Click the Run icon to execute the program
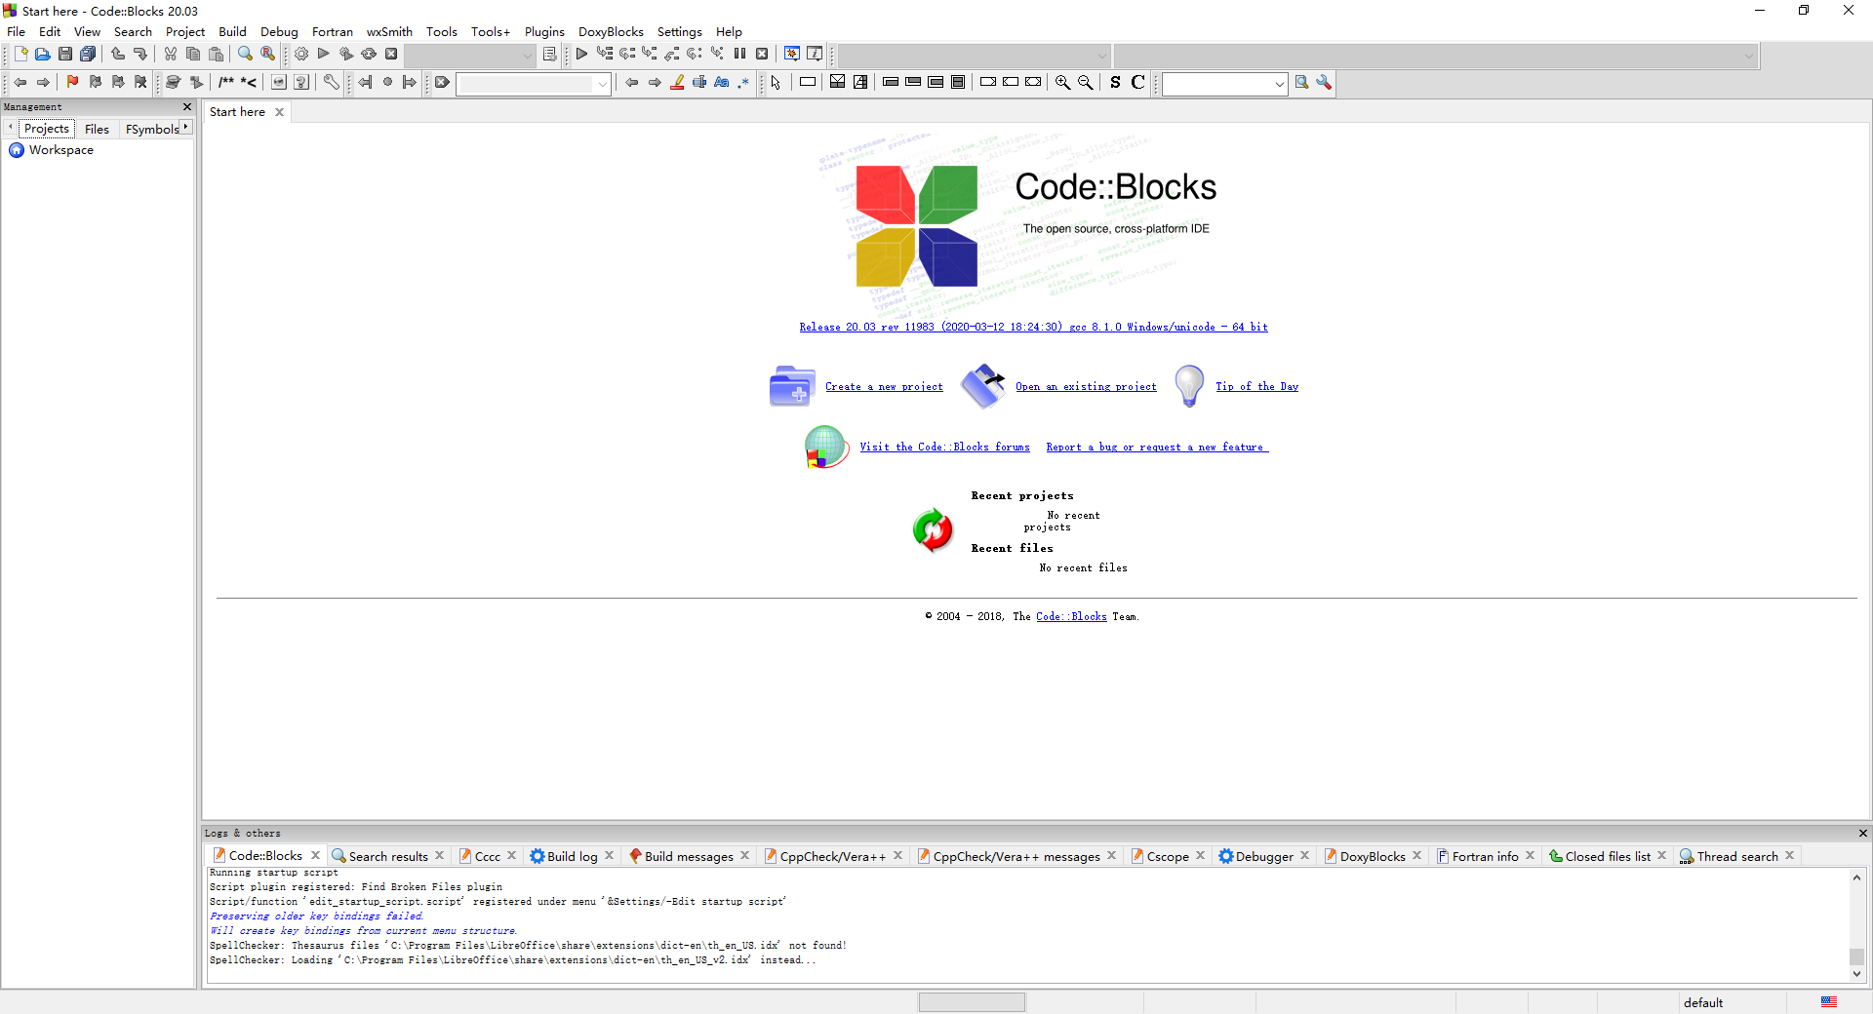 (x=323, y=54)
